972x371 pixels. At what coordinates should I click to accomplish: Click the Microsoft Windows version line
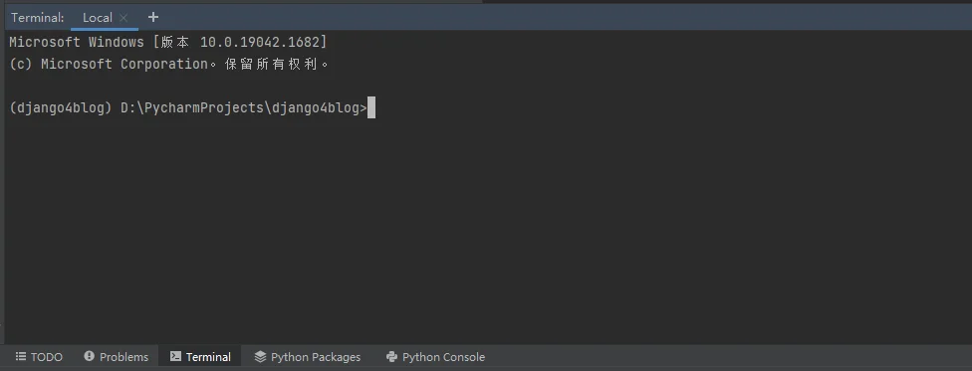168,43
